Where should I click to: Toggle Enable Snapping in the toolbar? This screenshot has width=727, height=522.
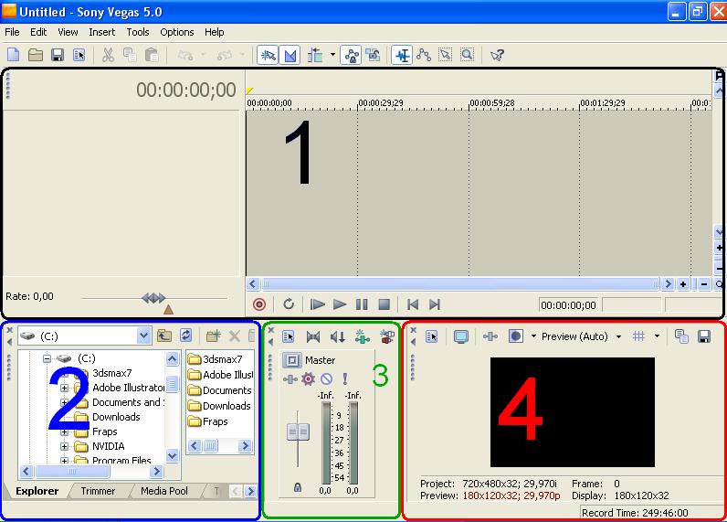268,56
